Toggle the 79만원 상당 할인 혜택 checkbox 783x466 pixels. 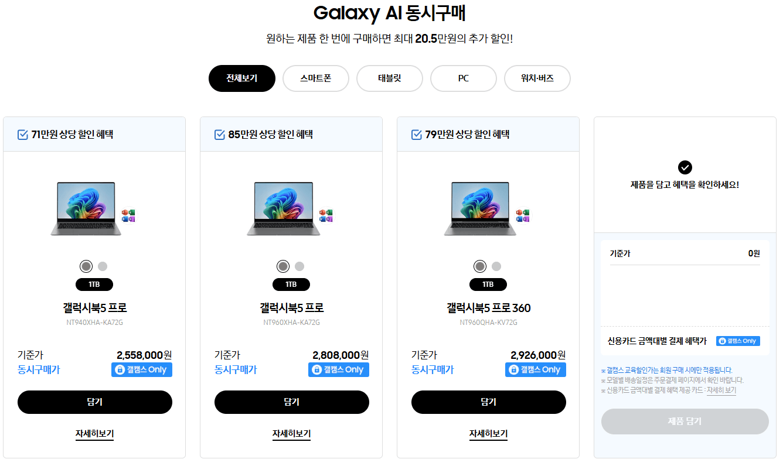pyautogui.click(x=416, y=134)
